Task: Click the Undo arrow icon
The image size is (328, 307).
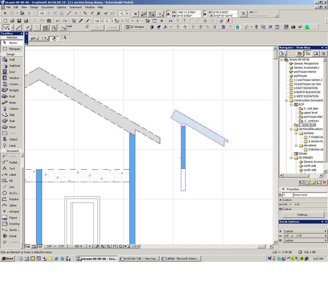Action: pos(58,21)
